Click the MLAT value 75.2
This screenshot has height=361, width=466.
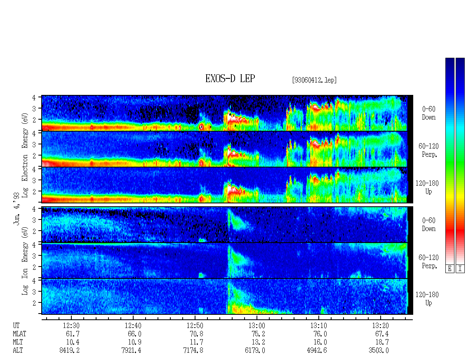(258, 334)
